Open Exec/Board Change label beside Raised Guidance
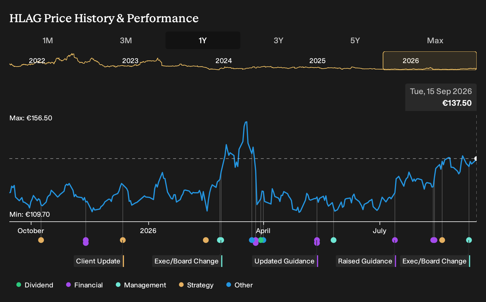 coord(435,261)
